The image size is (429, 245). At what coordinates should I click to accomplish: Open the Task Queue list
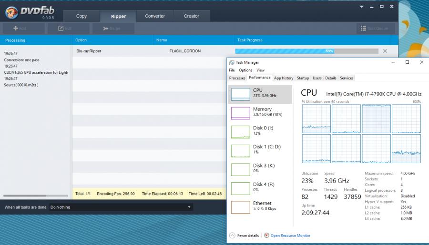[x=375, y=29]
